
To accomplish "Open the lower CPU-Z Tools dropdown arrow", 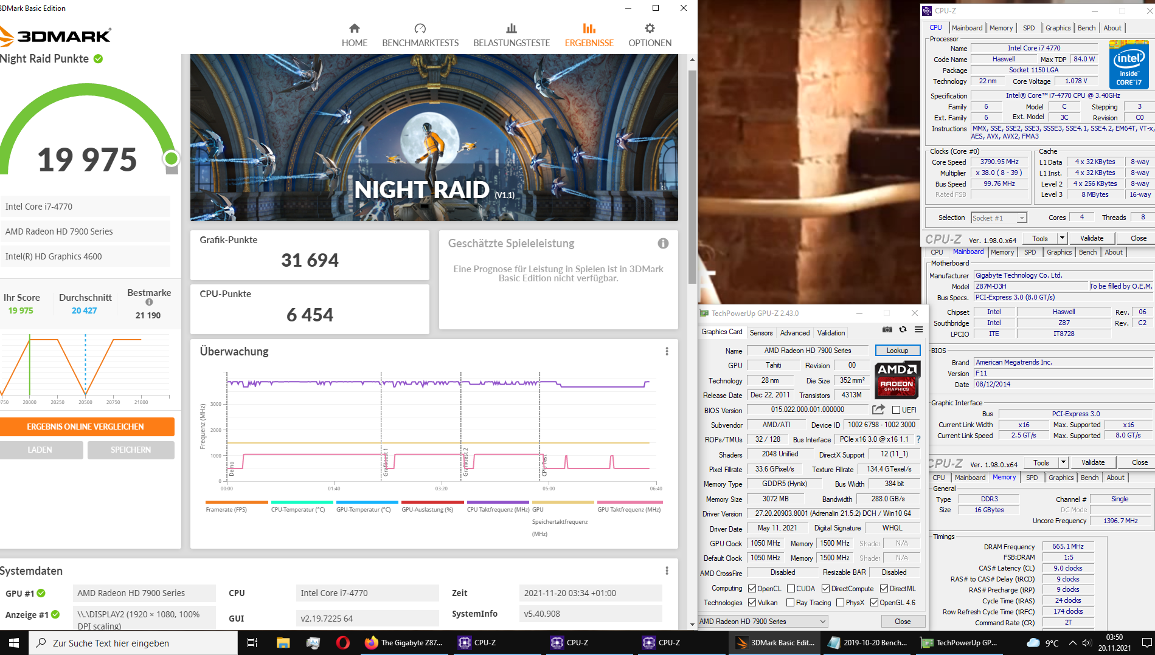I will pyautogui.click(x=1063, y=462).
